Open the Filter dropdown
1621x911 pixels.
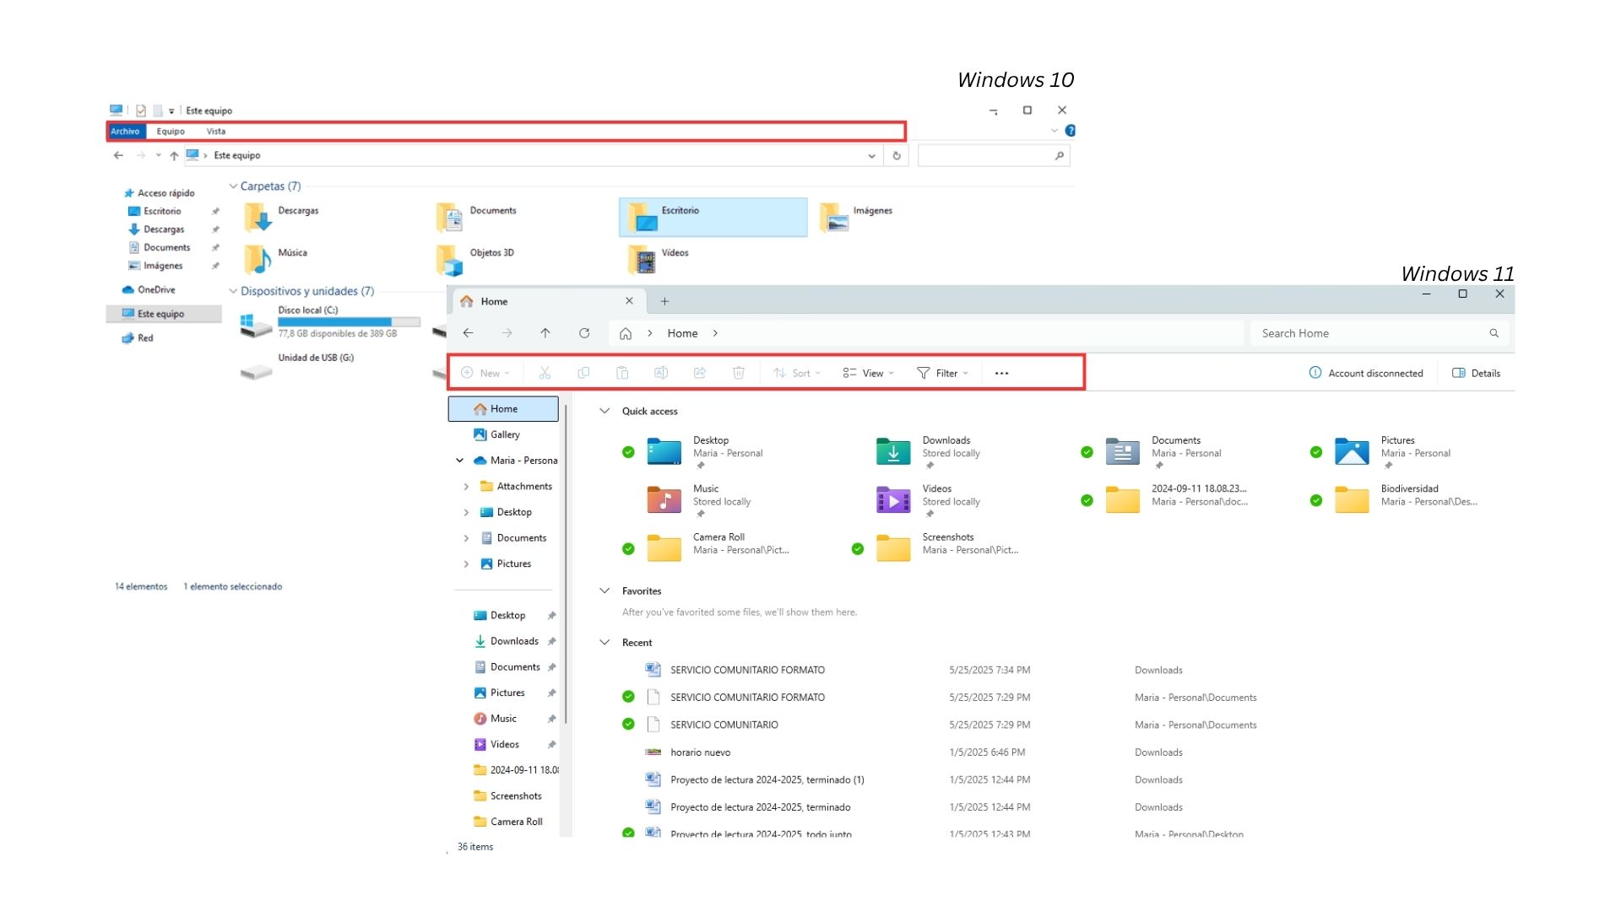tap(942, 373)
